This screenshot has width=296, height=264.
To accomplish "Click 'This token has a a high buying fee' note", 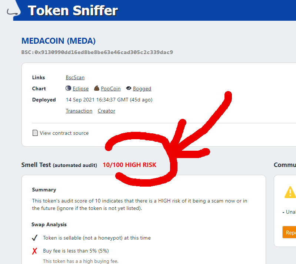I will (x=81, y=261).
